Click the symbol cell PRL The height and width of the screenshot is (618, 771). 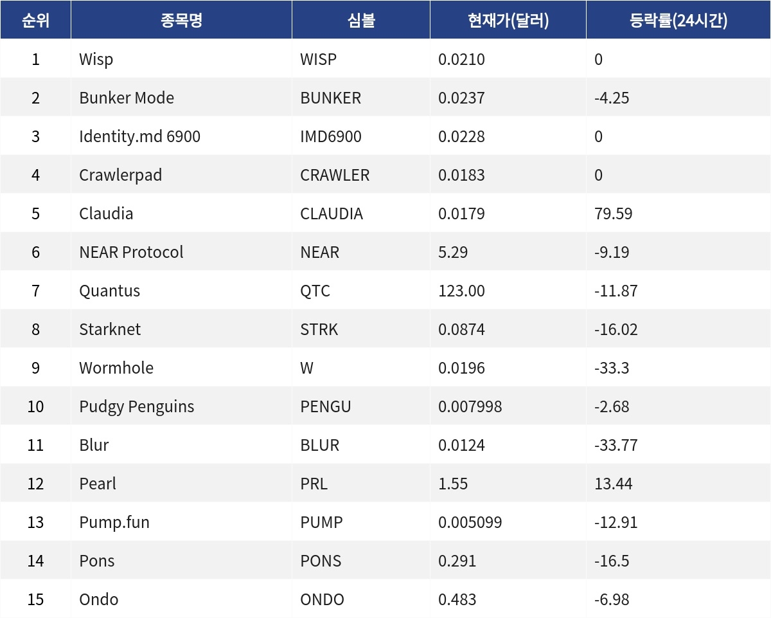[314, 484]
